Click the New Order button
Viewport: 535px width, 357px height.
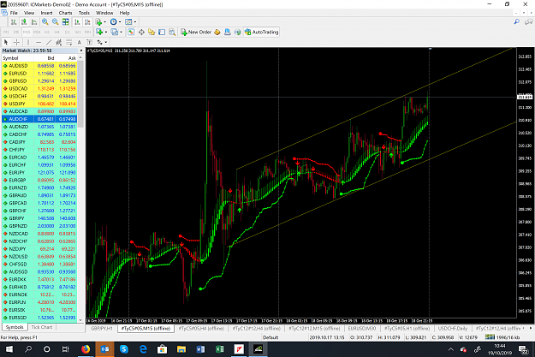point(196,32)
